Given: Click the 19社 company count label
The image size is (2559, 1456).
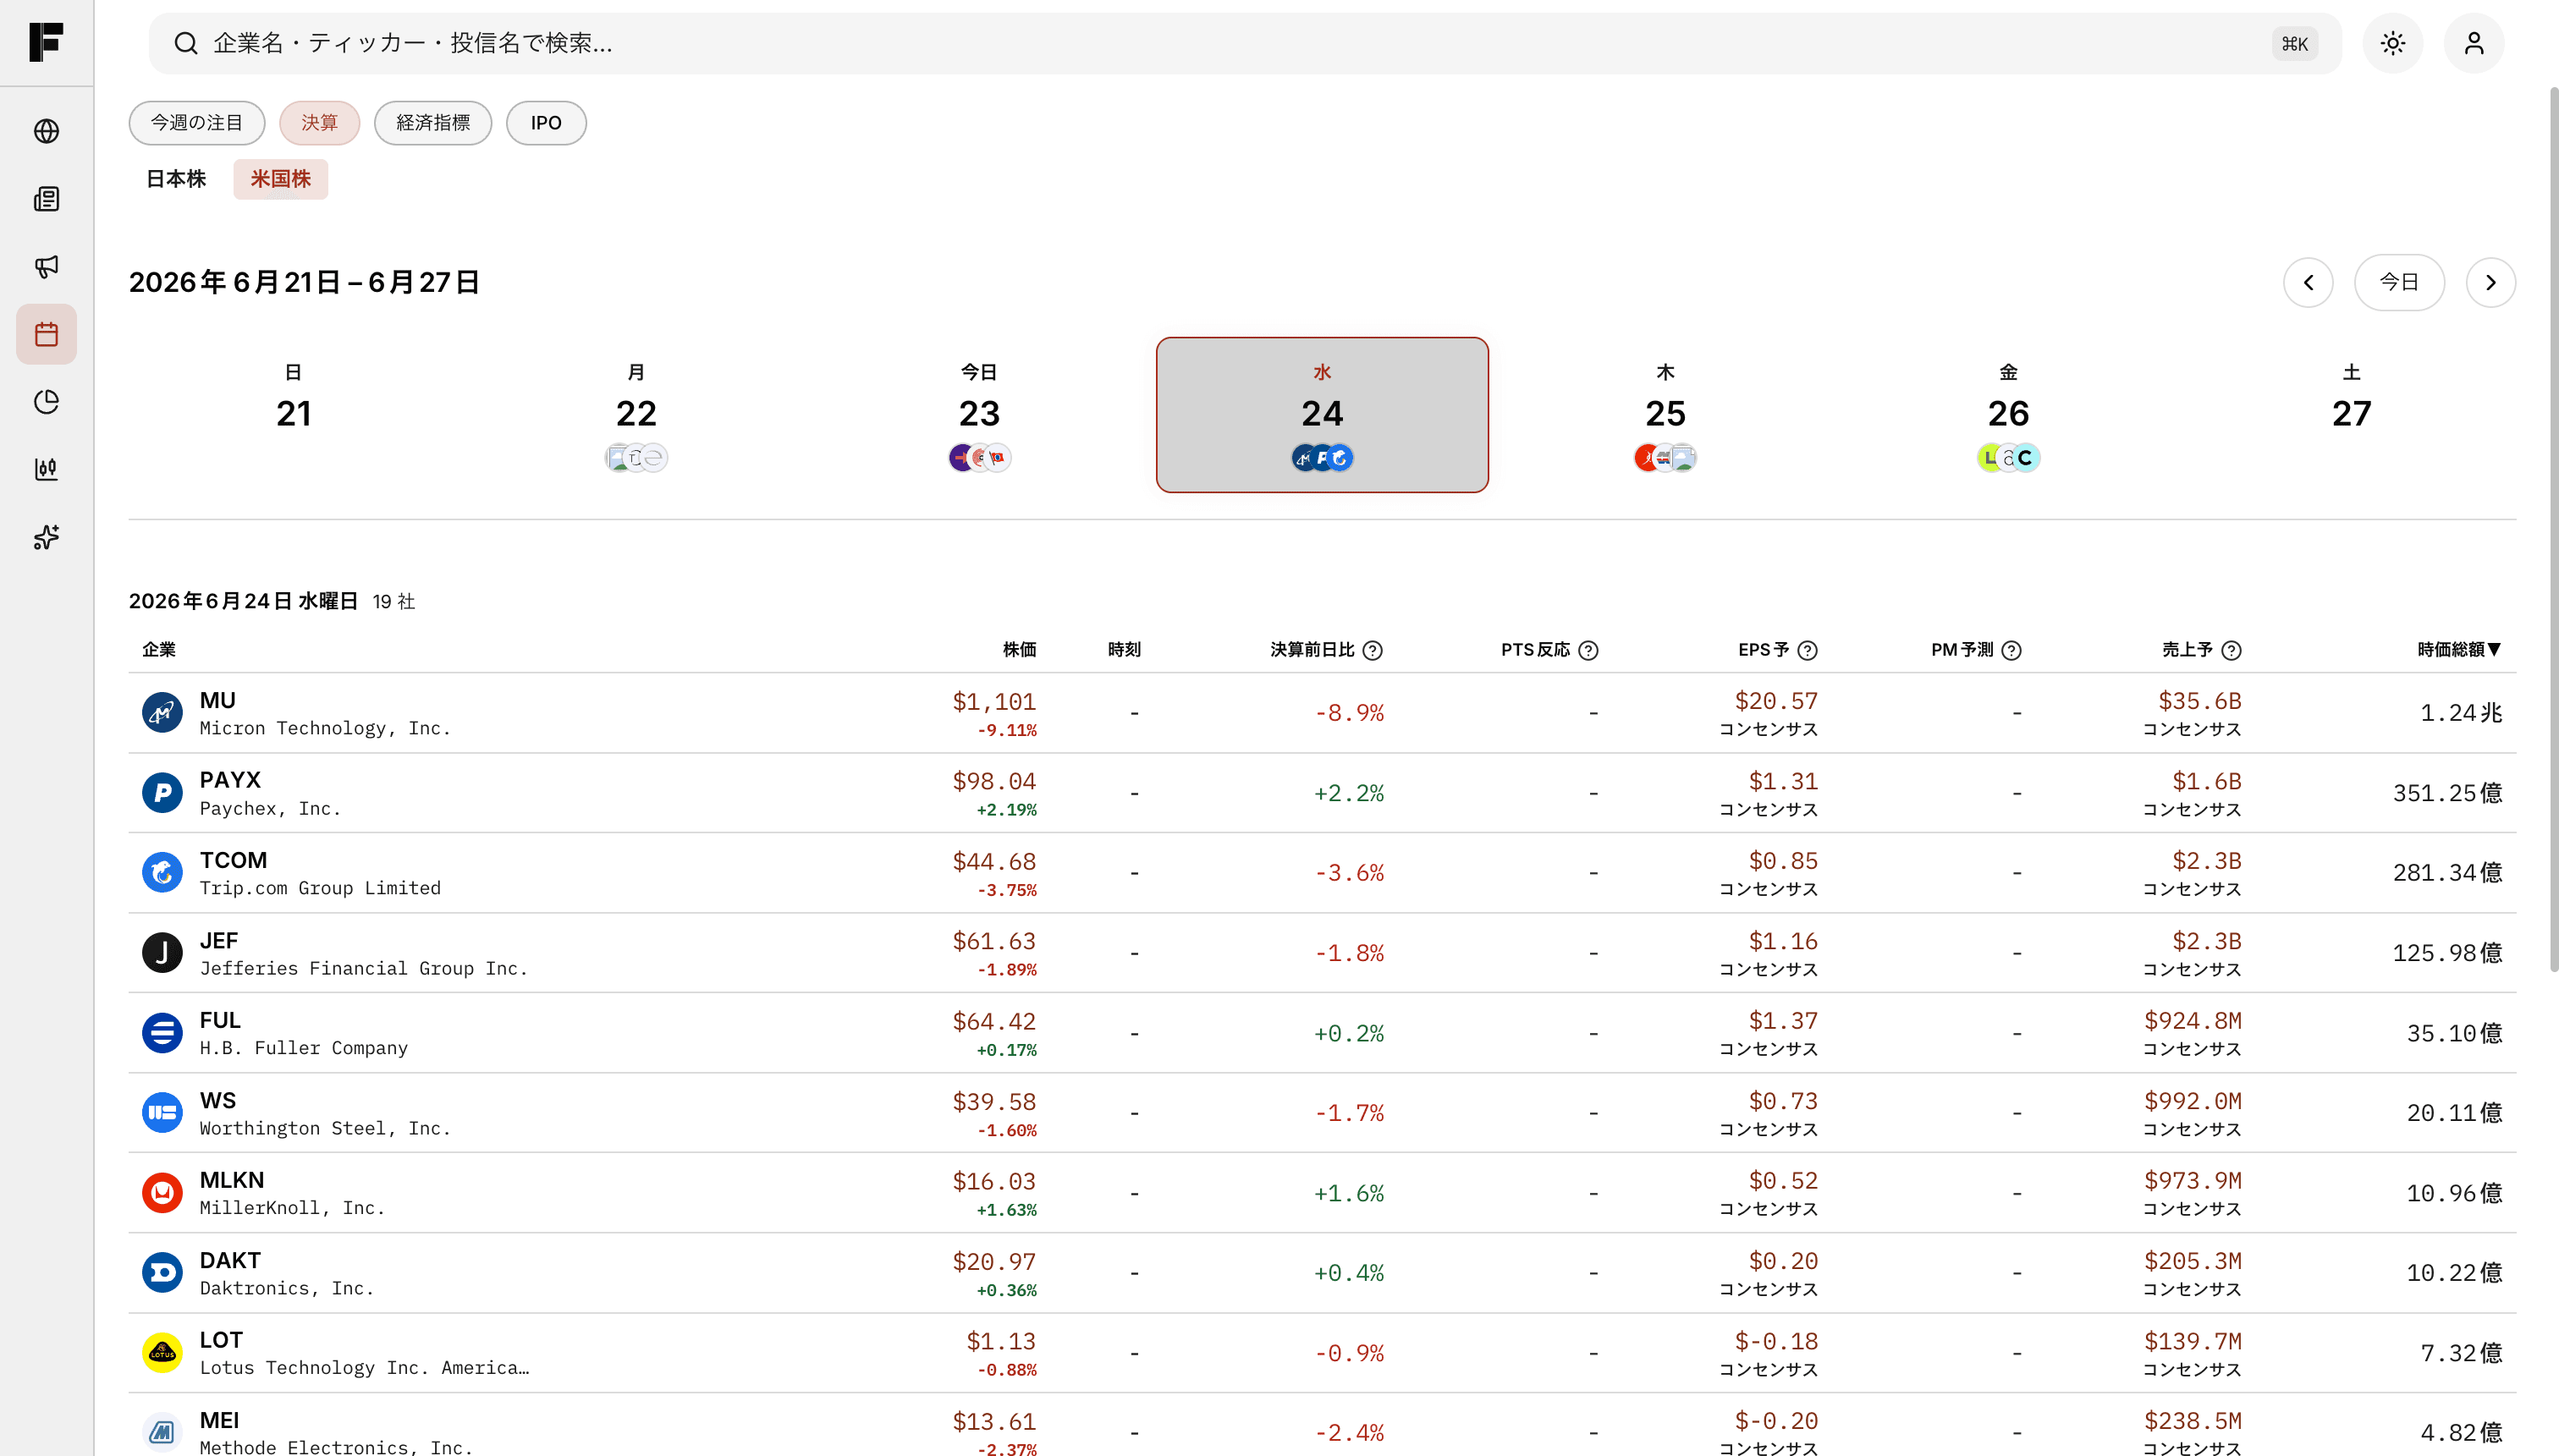Looking at the screenshot, I should [x=393, y=601].
